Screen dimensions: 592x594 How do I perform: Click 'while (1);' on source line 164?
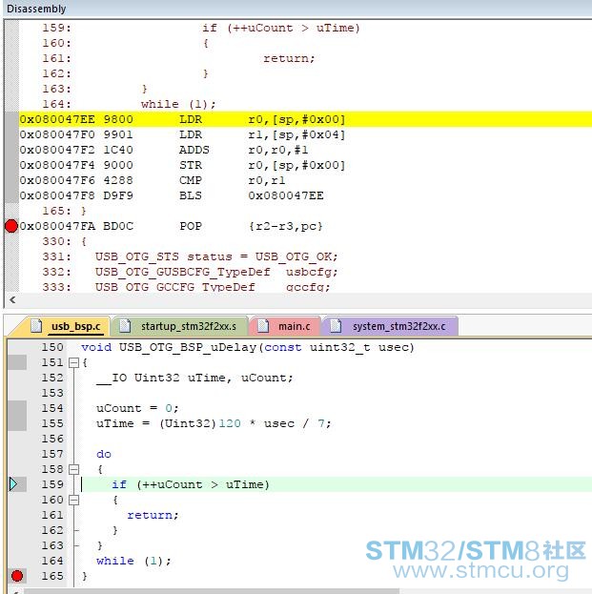click(133, 561)
